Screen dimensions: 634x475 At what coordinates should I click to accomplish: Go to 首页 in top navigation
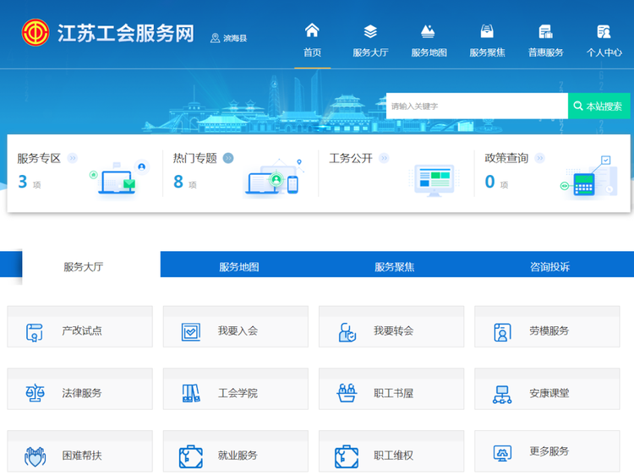(312, 52)
